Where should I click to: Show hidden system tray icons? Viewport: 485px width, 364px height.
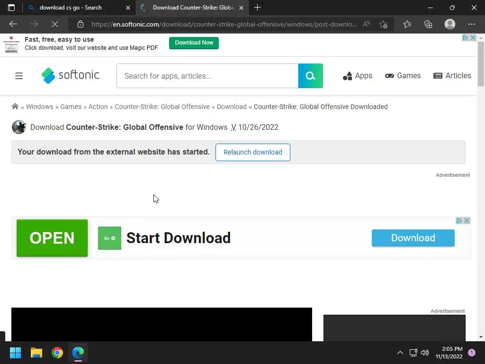click(x=400, y=353)
